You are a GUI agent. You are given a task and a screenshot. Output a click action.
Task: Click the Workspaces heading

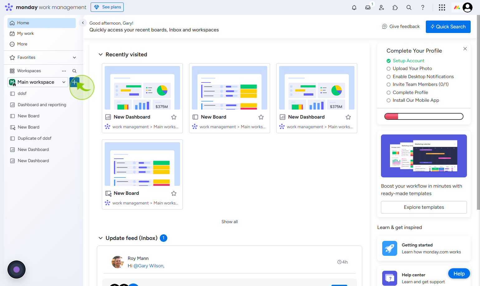click(x=29, y=71)
